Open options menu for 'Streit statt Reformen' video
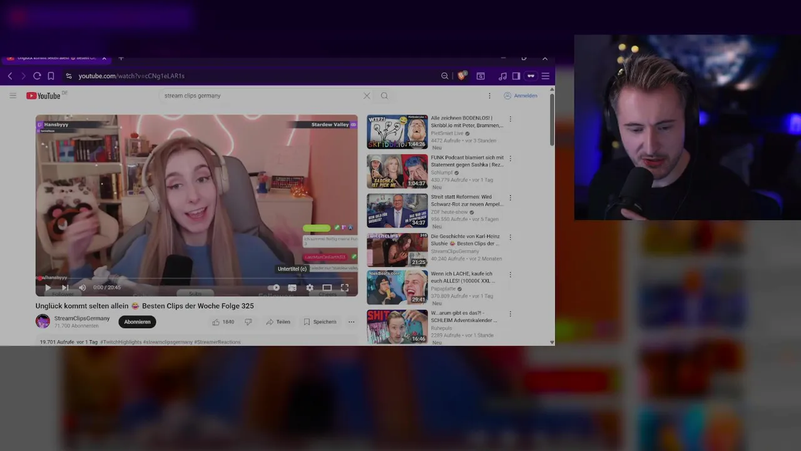Image resolution: width=801 pixels, height=451 pixels. tap(510, 197)
